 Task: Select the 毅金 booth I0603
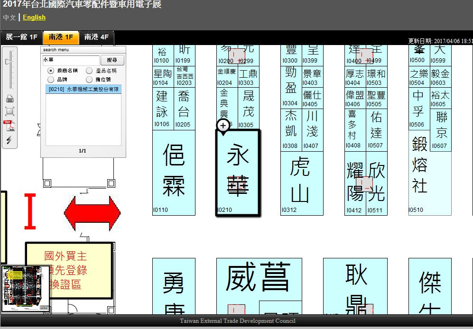tap(440, 77)
